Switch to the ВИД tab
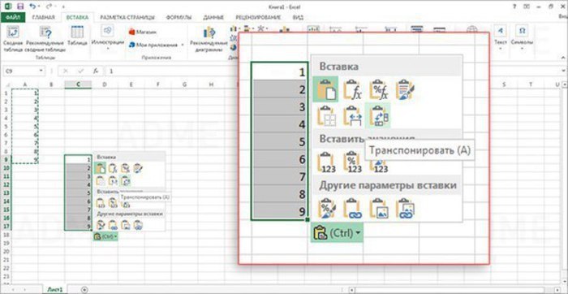Viewport: 568px width, 294px height. (298, 17)
